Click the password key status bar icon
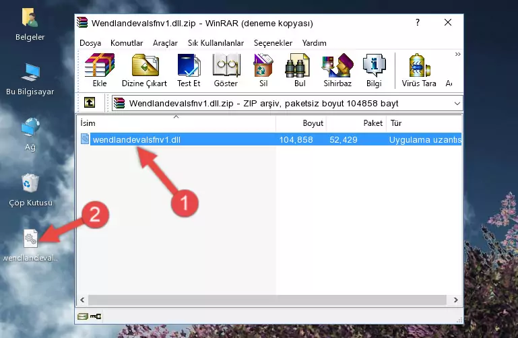 96,316
